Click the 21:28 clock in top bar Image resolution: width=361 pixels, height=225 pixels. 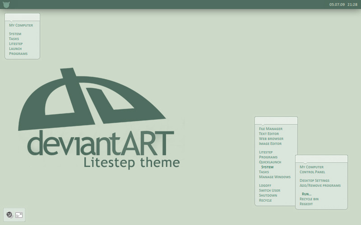[x=352, y=4]
